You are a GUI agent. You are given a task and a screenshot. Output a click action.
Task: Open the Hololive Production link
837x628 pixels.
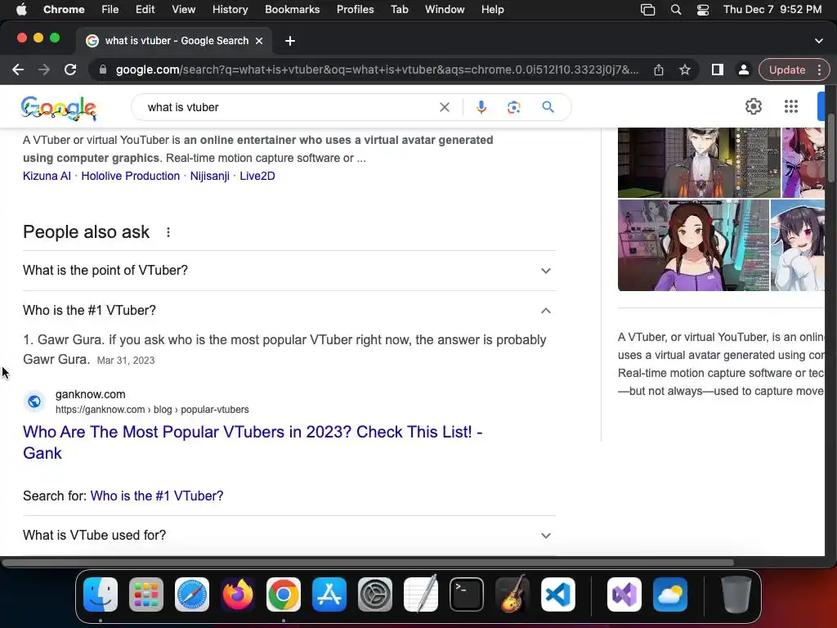[130, 176]
